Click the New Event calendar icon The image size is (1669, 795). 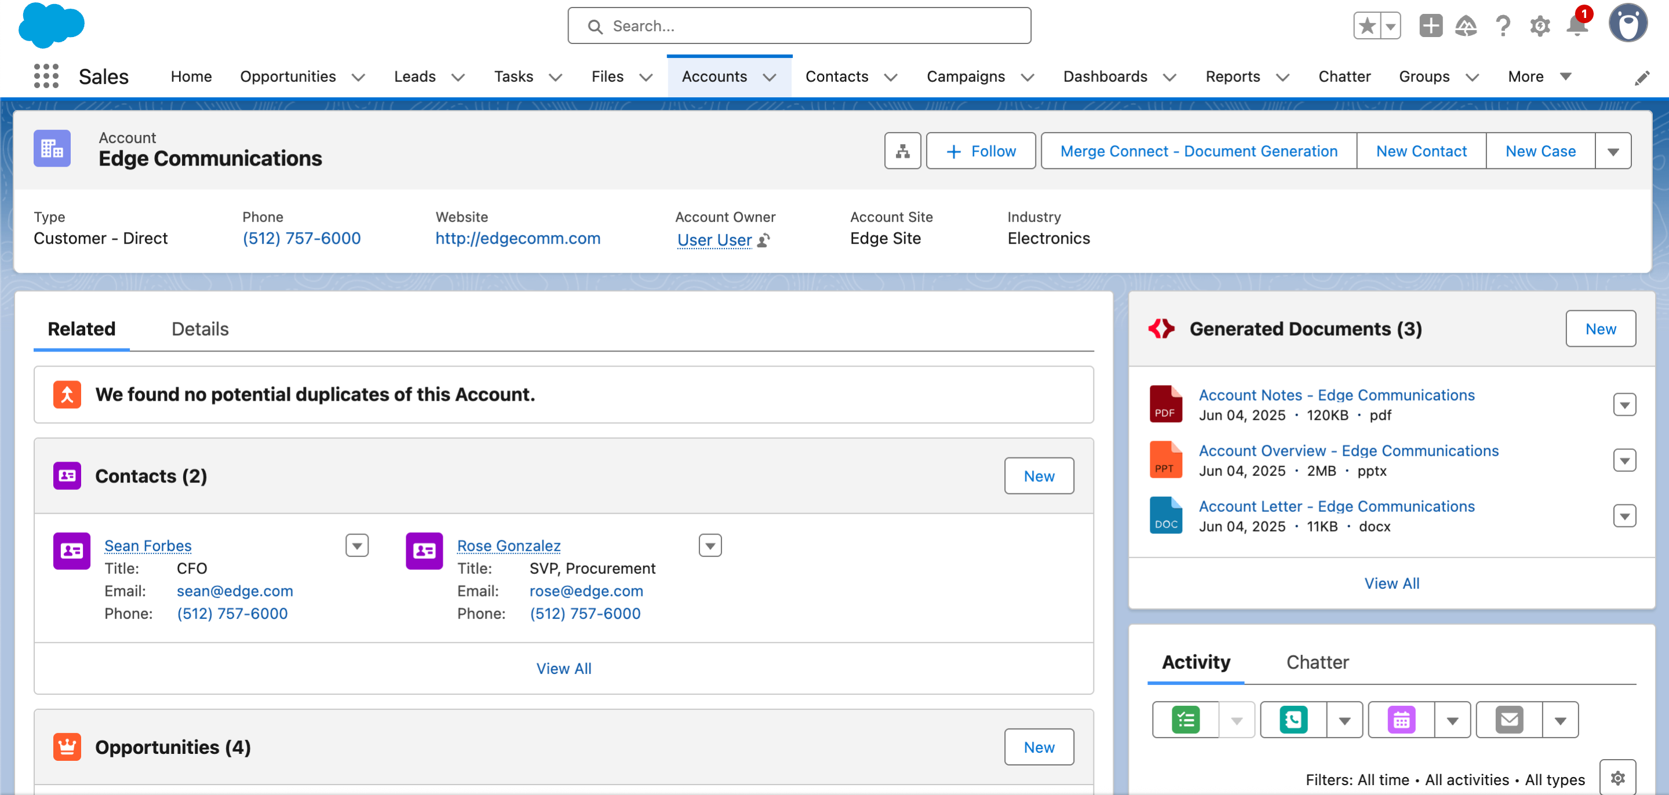(1401, 720)
